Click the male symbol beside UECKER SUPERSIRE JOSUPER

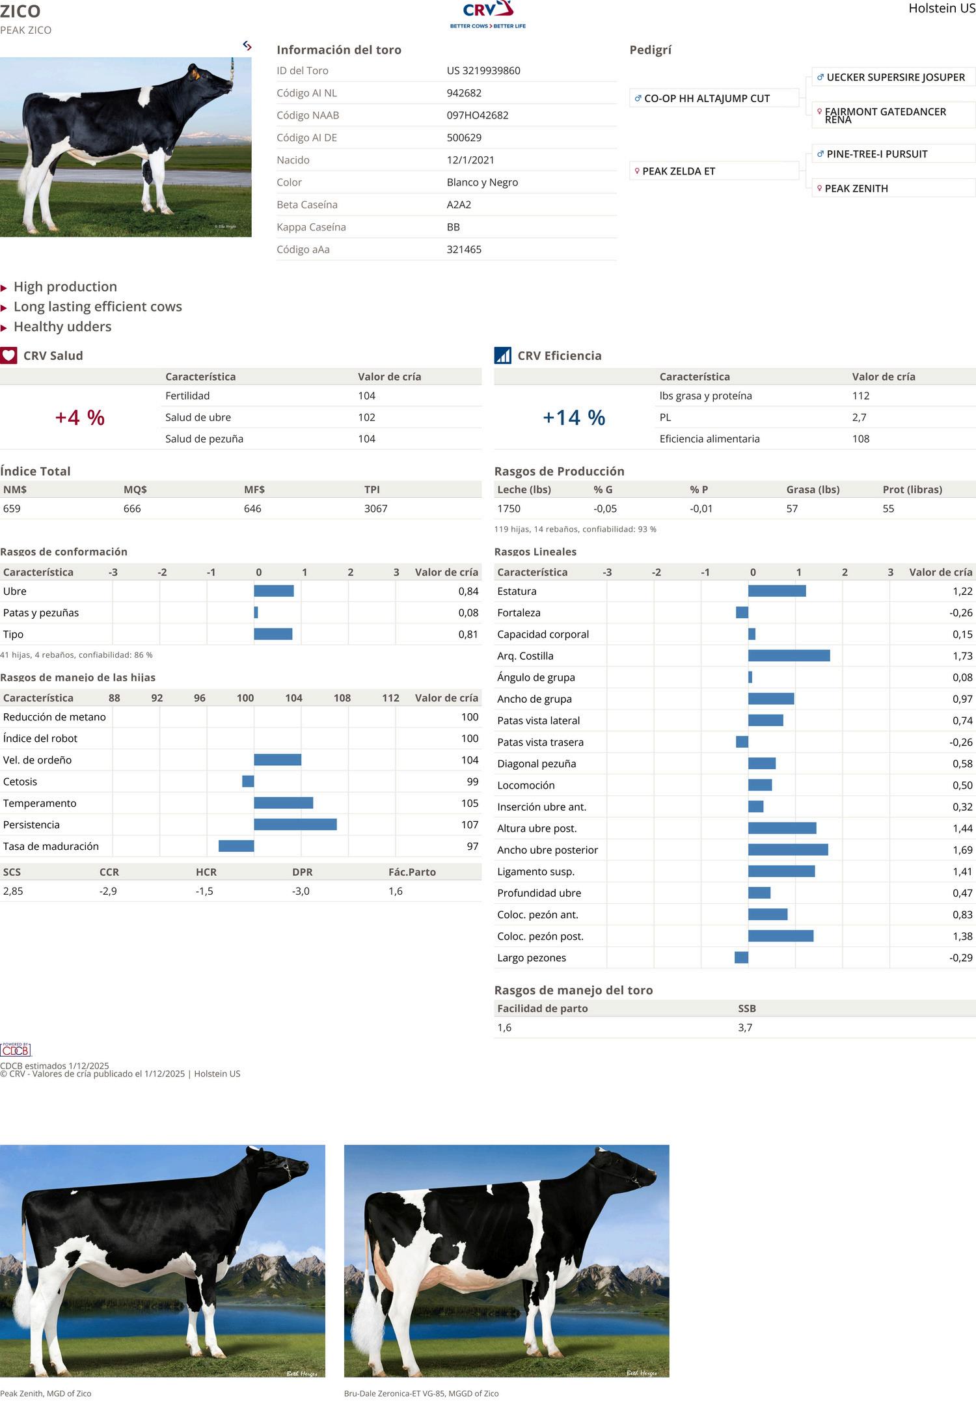point(820,77)
